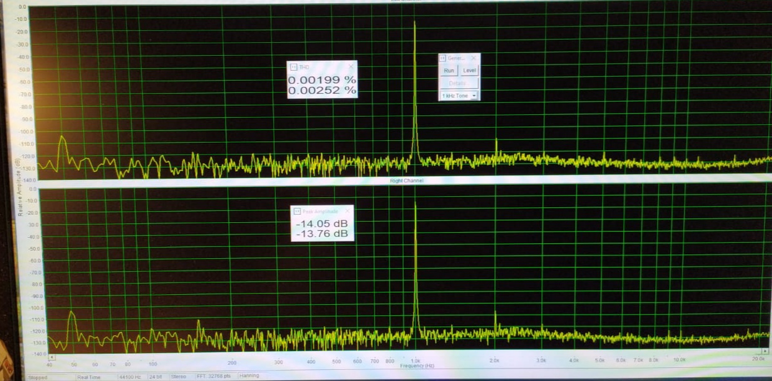Click the Details button in Generator
The image size is (772, 381).
coord(458,83)
